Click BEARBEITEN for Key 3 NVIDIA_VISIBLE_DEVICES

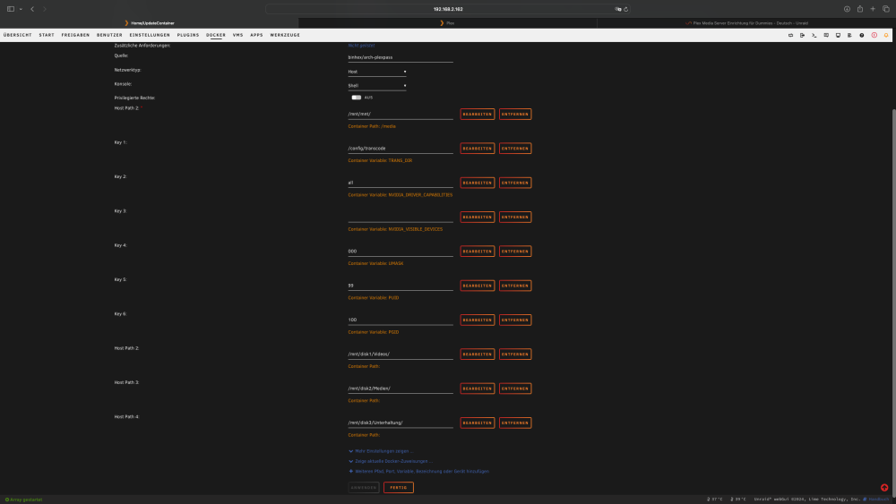click(478, 217)
